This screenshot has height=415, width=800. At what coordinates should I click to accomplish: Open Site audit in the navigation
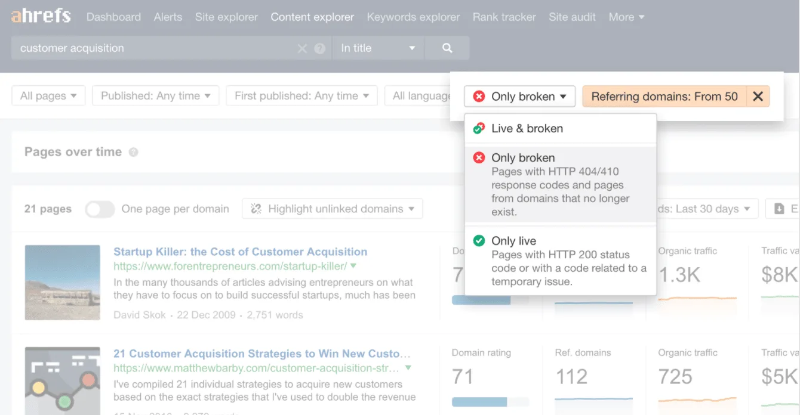click(x=572, y=17)
